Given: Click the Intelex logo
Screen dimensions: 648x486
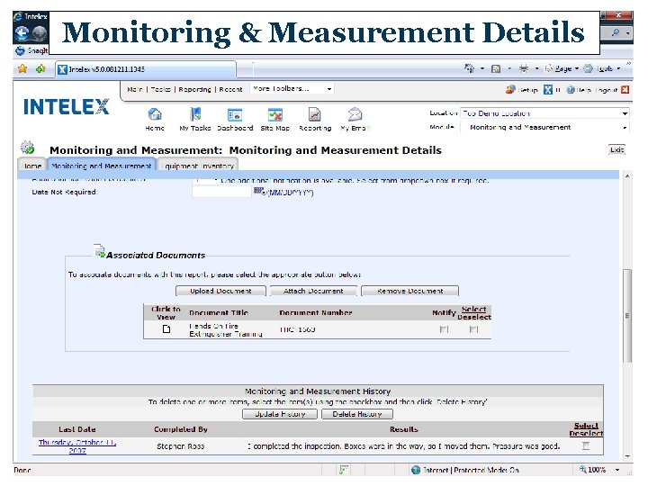Looking at the screenshot, I should coord(66,106).
